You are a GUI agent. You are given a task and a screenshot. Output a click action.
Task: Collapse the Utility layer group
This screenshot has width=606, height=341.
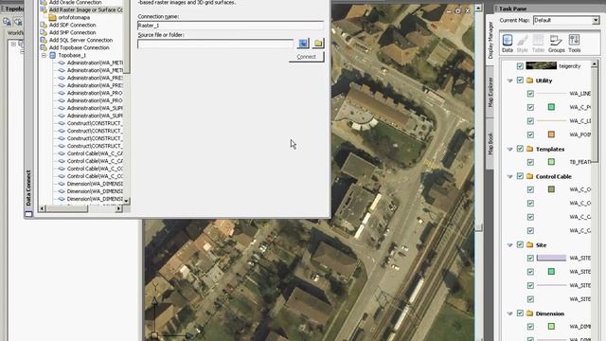[509, 81]
